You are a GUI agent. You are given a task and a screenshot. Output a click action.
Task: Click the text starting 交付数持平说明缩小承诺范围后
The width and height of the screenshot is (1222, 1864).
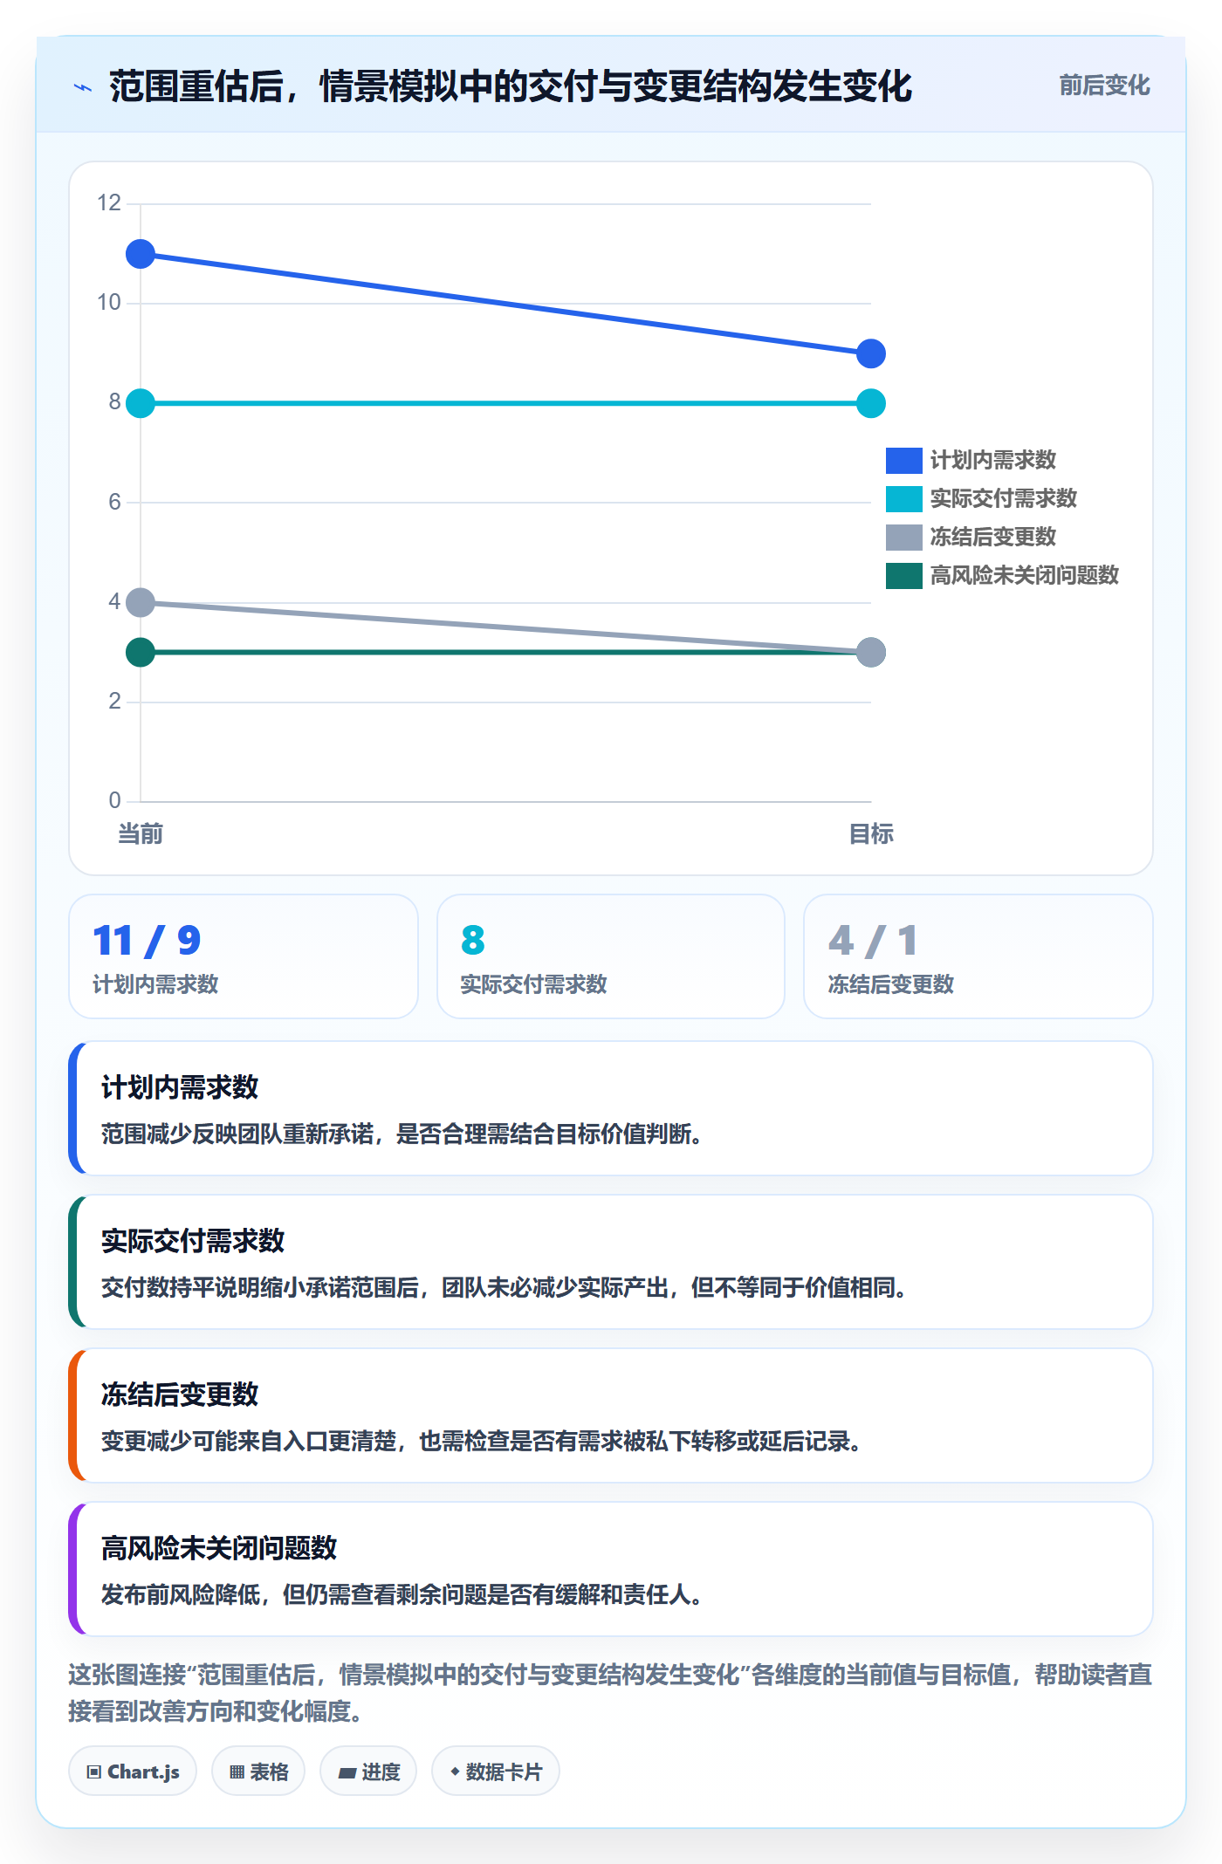click(505, 1287)
